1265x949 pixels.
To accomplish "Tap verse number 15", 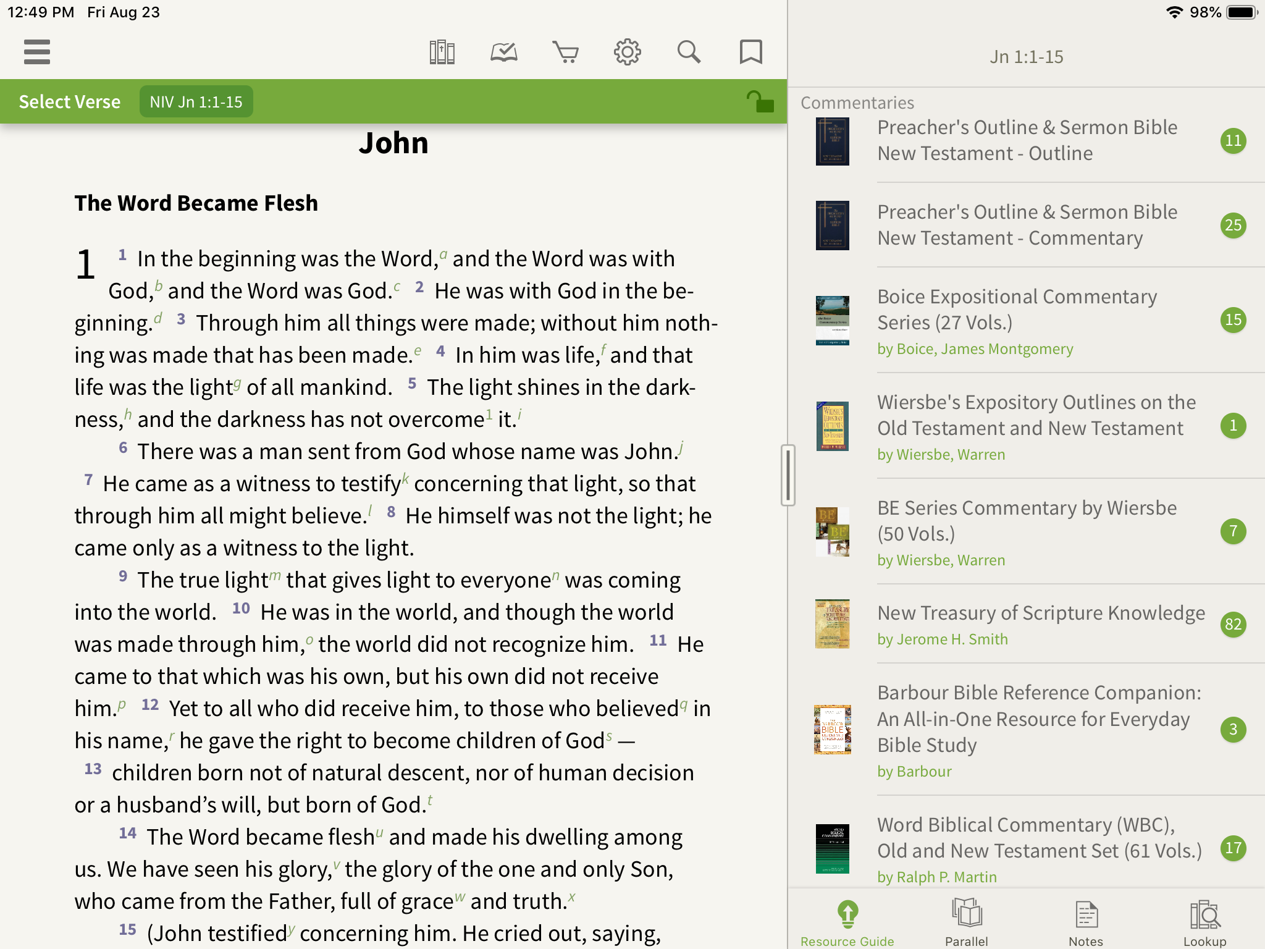I will click(x=127, y=929).
